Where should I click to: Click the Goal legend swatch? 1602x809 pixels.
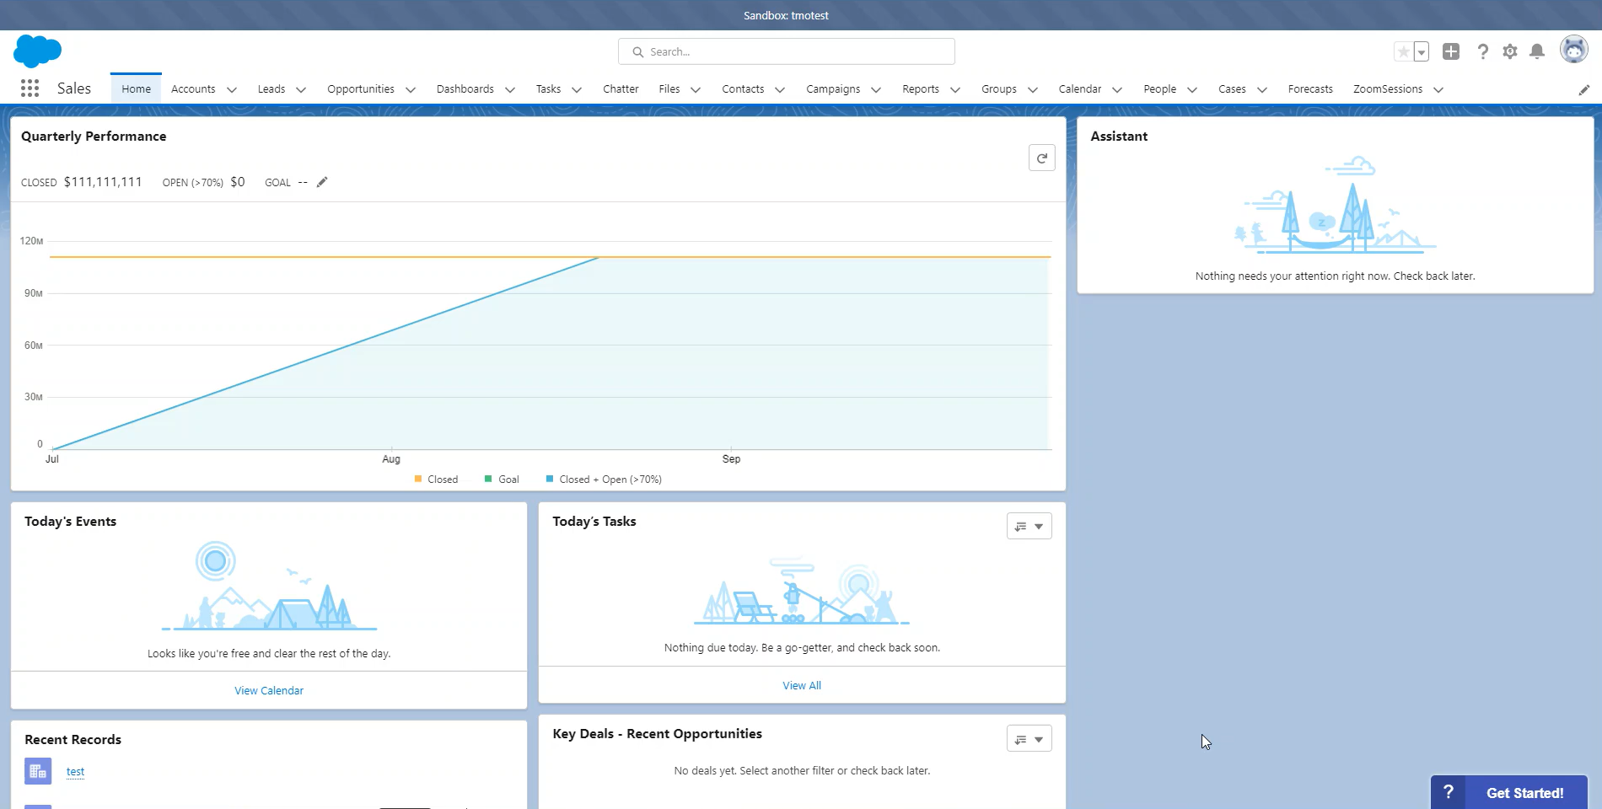click(488, 479)
